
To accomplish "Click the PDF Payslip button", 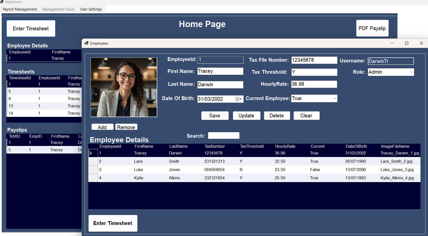I will click(x=372, y=28).
